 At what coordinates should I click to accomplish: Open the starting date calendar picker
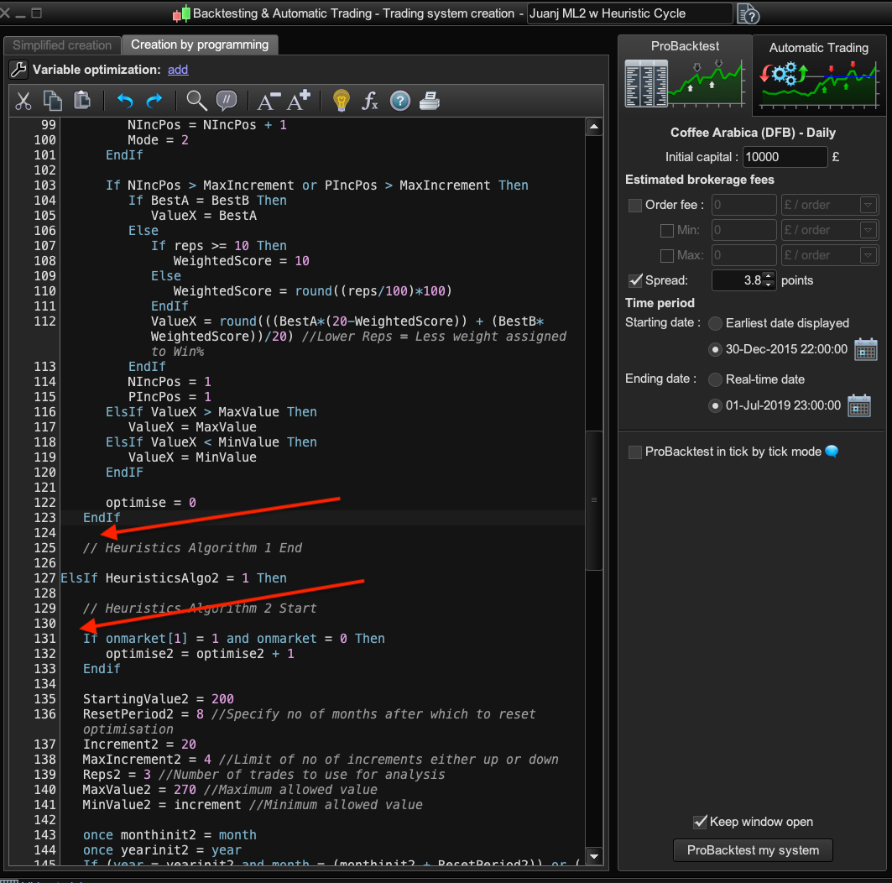coord(865,349)
